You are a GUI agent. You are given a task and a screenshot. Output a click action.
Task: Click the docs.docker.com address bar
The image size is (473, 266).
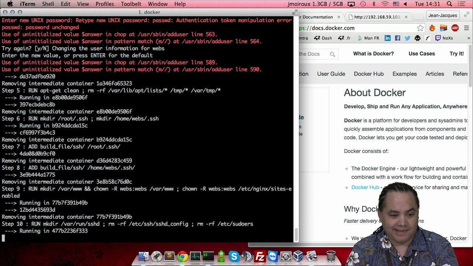coord(357,28)
